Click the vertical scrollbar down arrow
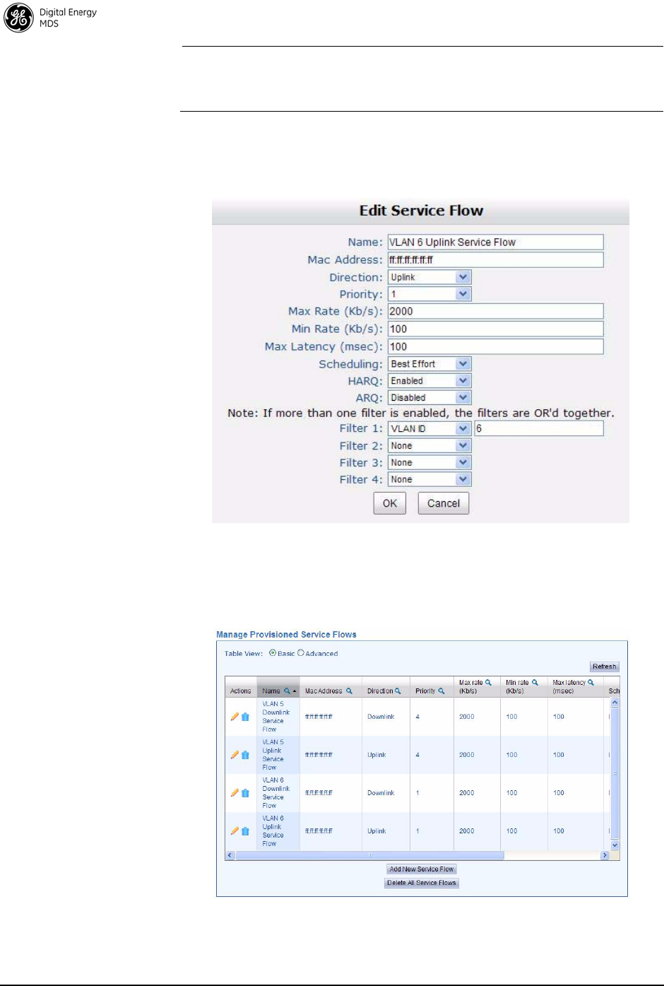This screenshot has width=664, height=986. click(x=615, y=845)
